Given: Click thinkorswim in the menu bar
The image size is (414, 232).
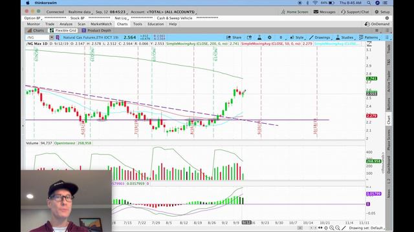Looking at the screenshot, I should (46, 3).
